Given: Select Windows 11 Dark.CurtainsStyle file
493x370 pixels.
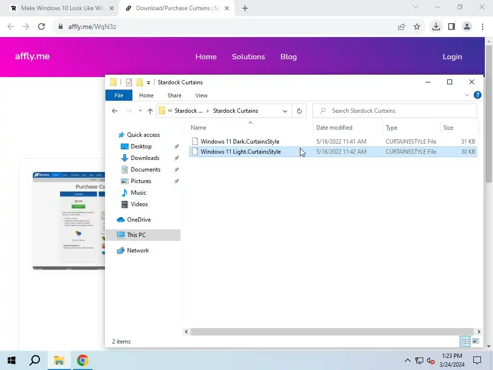Looking at the screenshot, I should coord(333,142).
